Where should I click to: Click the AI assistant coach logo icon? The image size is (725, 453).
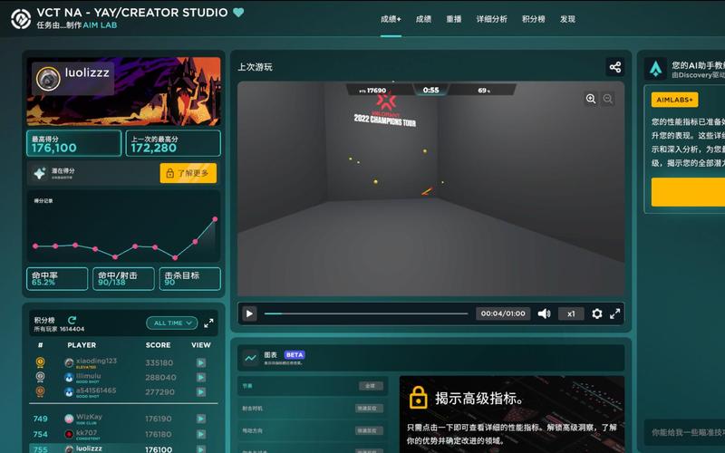pos(655,69)
